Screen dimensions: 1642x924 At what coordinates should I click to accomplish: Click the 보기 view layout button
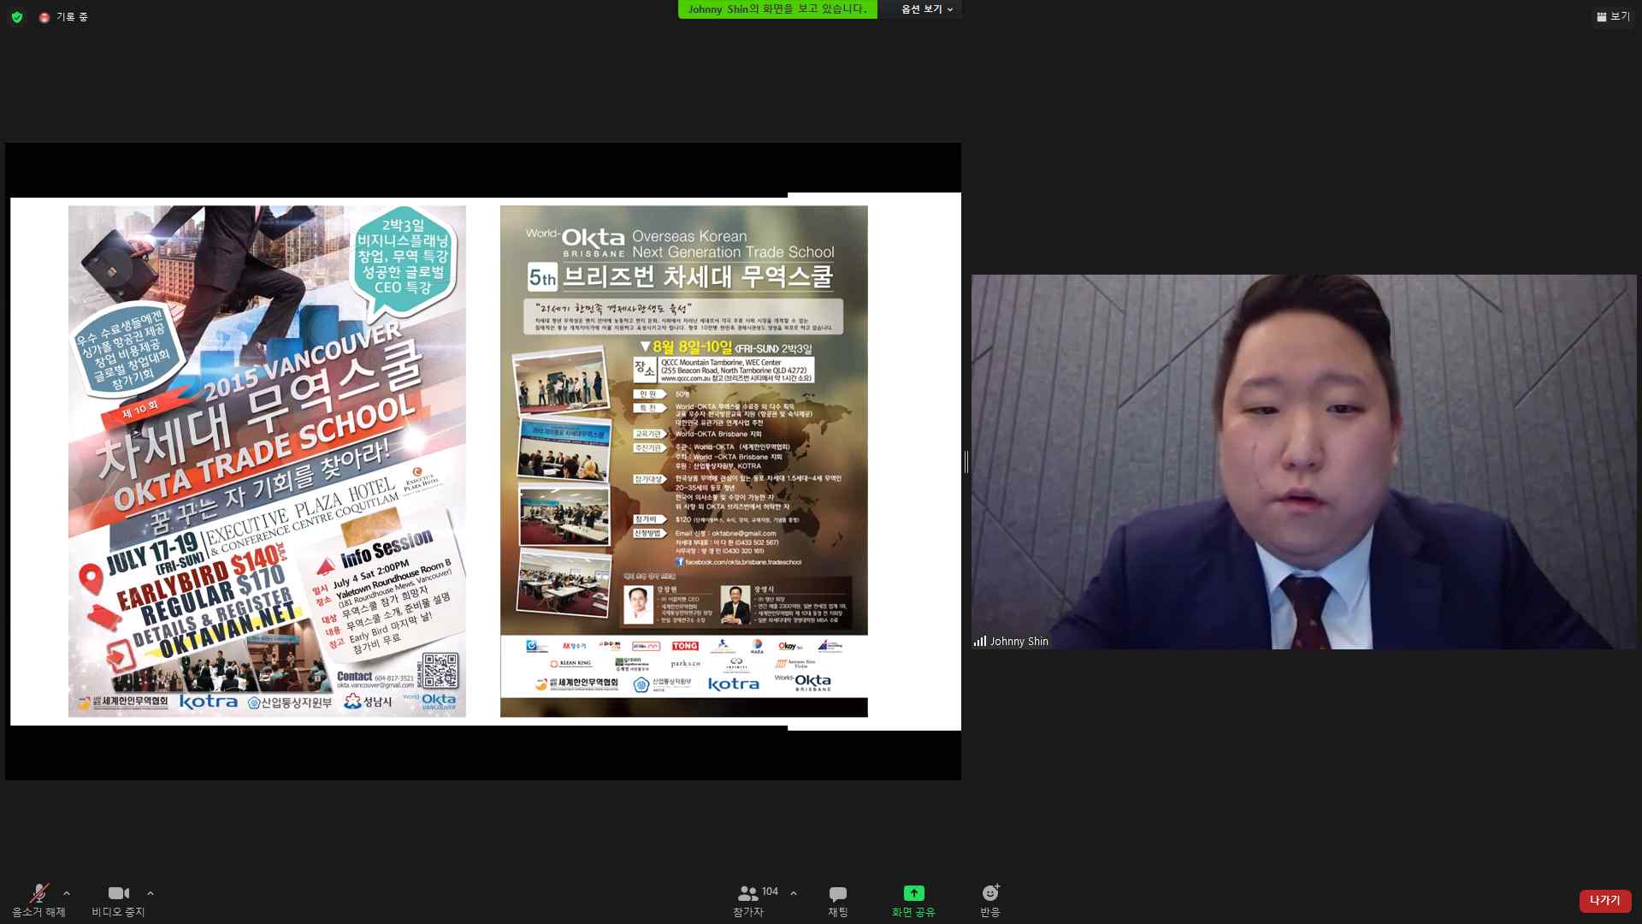[1613, 16]
